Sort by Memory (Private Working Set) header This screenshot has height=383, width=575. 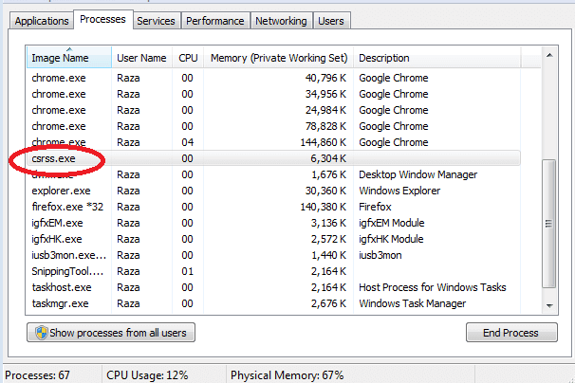coord(278,58)
